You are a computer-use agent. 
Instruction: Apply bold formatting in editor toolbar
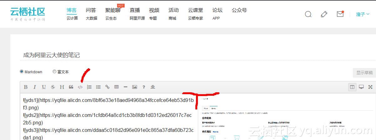(26, 87)
